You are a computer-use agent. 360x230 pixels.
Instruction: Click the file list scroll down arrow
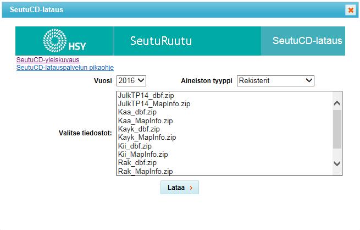pyautogui.click(x=337, y=163)
